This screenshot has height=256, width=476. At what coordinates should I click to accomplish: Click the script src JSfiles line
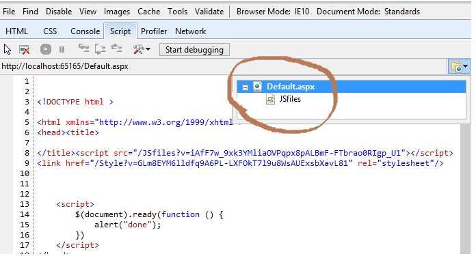[245, 153]
